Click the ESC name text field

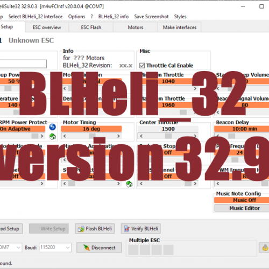coord(23,64)
